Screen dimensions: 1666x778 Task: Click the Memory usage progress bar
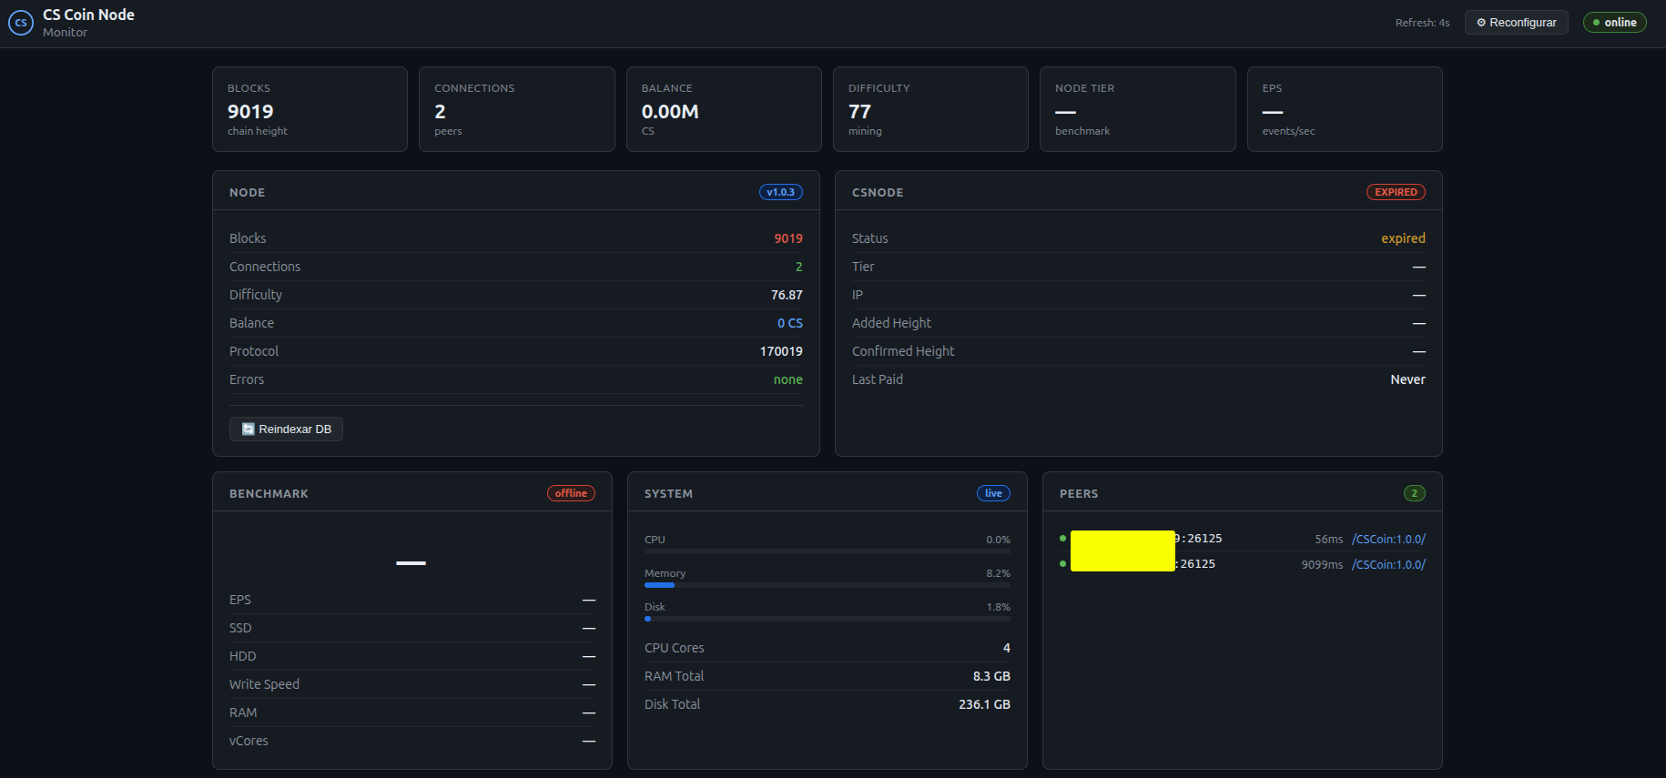tap(828, 585)
